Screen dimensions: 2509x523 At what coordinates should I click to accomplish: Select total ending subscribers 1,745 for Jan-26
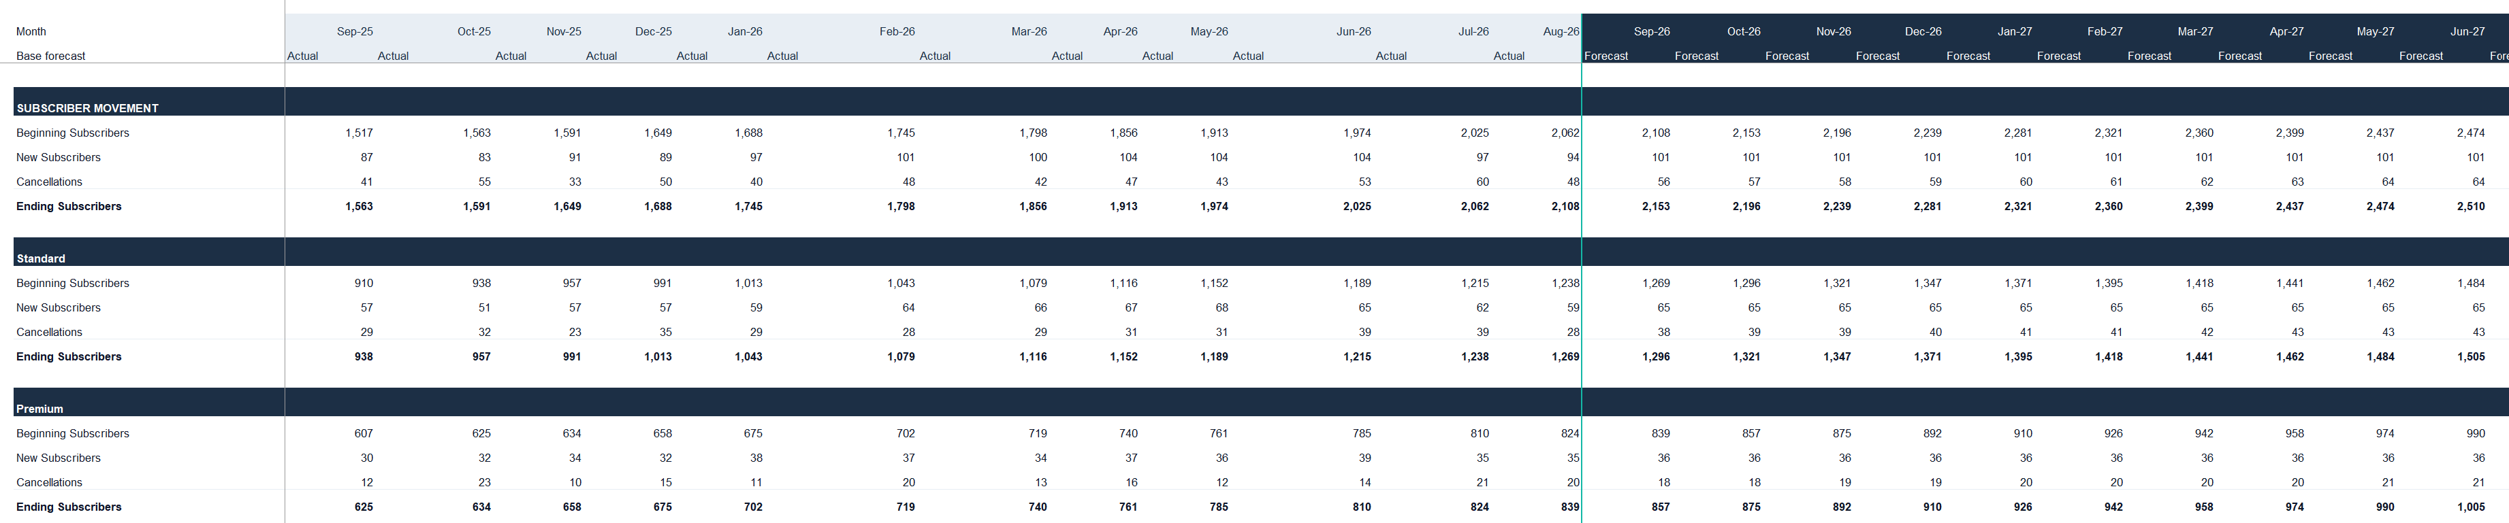click(748, 206)
